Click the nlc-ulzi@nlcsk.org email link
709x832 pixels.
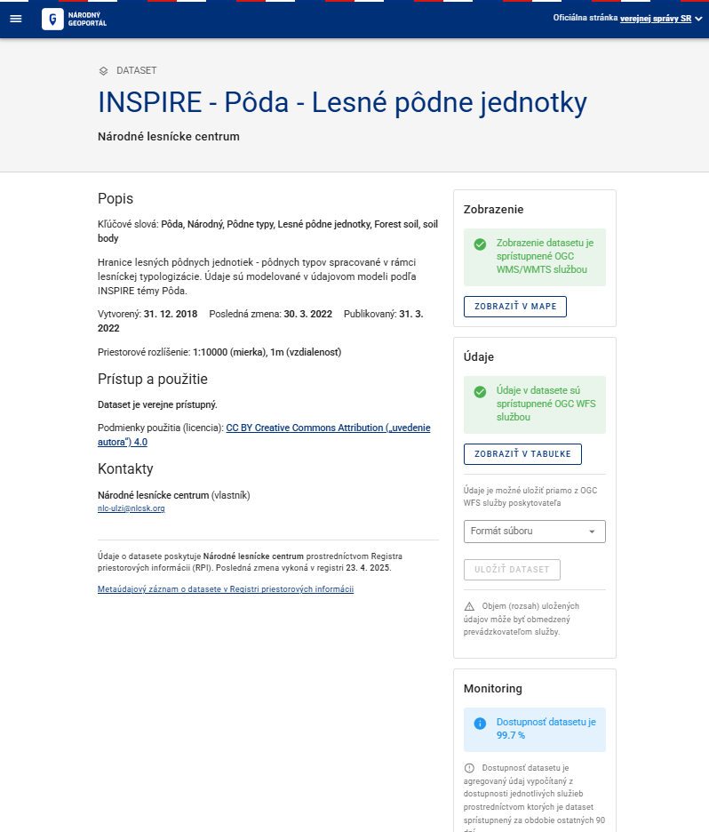[131, 508]
